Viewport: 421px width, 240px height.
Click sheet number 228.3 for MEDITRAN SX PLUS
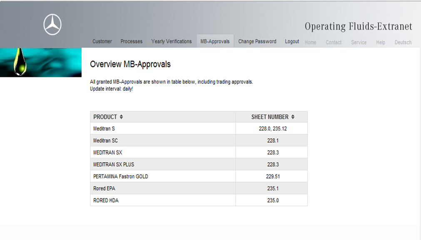[273, 164]
